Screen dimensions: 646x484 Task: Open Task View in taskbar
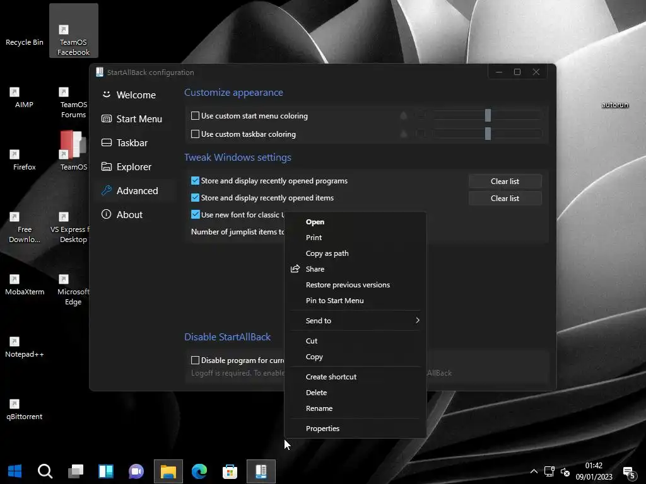(76, 471)
